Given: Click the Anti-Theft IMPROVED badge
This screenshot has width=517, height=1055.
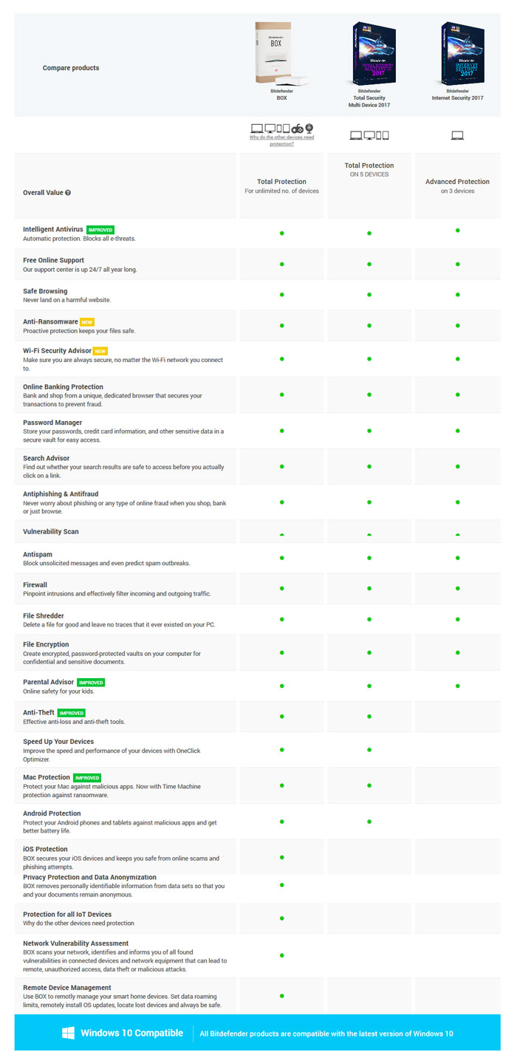Looking at the screenshot, I should pyautogui.click(x=72, y=713).
